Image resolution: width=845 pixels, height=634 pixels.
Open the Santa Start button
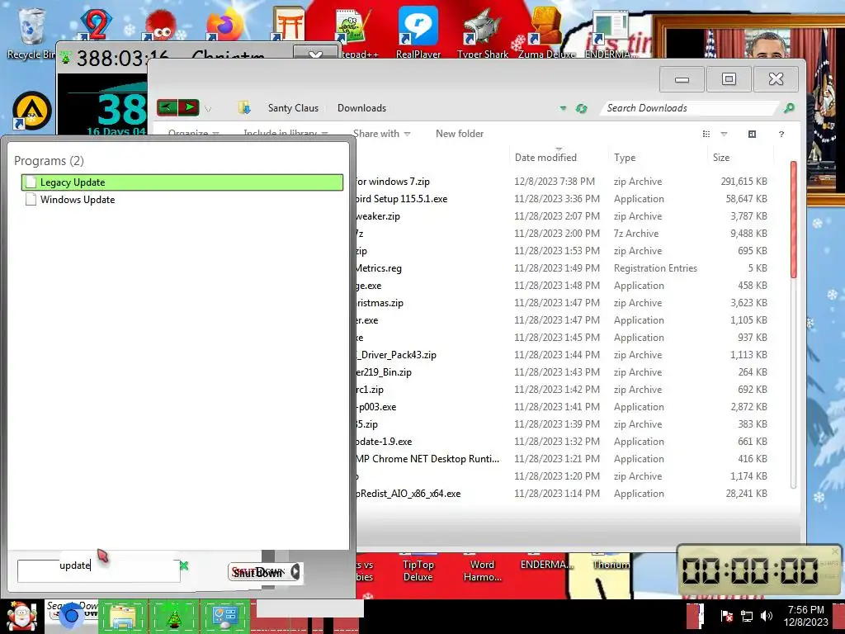pos(21,616)
